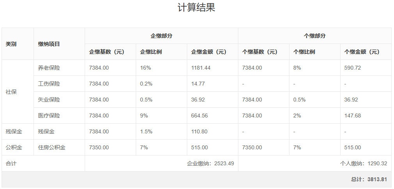This screenshot has height=189, width=394.
Task: Click the 总计：3813.81 grand total
Action: pyautogui.click(x=369, y=180)
